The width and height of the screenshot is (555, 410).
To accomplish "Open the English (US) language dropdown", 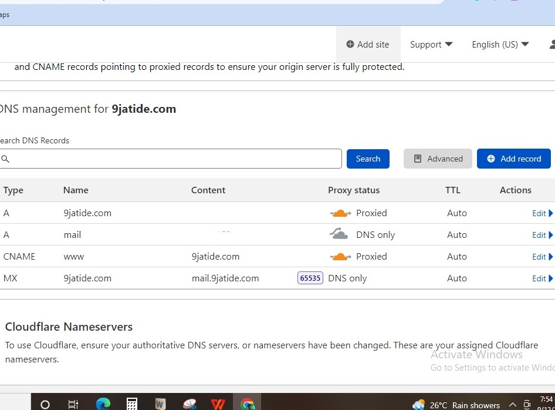I will point(500,44).
